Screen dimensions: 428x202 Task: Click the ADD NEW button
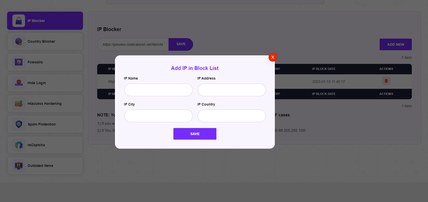click(396, 44)
